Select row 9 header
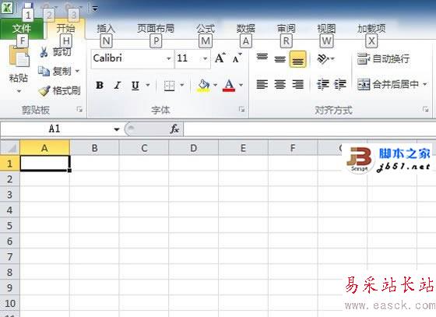The height and width of the screenshot is (317, 436). [9, 287]
